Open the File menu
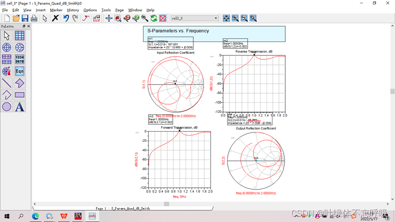The width and height of the screenshot is (395, 222). (x=5, y=10)
